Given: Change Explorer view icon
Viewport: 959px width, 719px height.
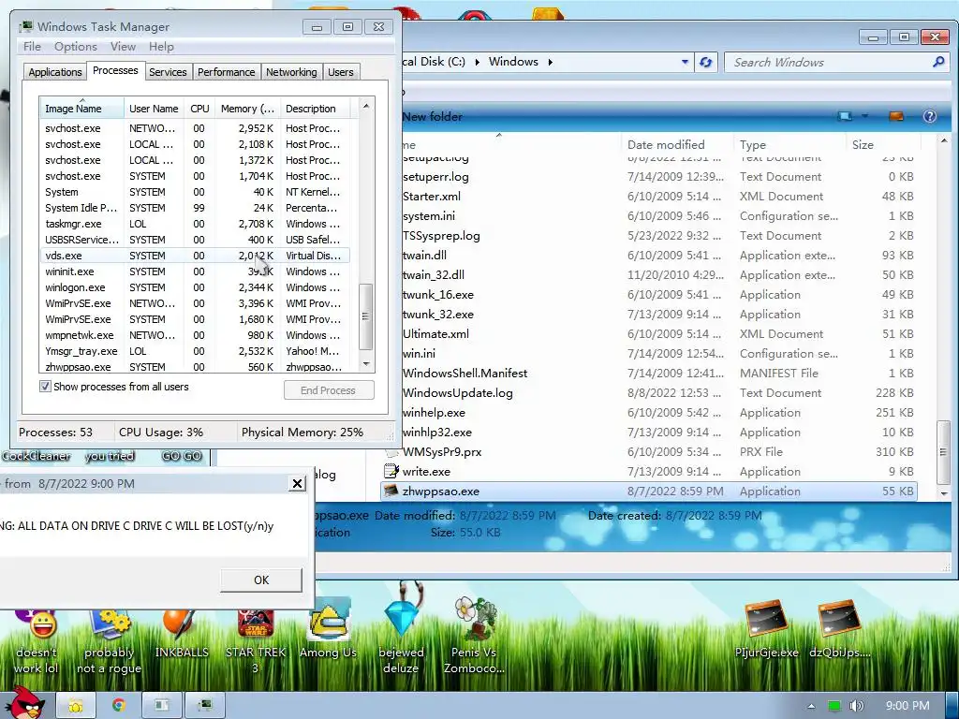Looking at the screenshot, I should pyautogui.click(x=846, y=116).
